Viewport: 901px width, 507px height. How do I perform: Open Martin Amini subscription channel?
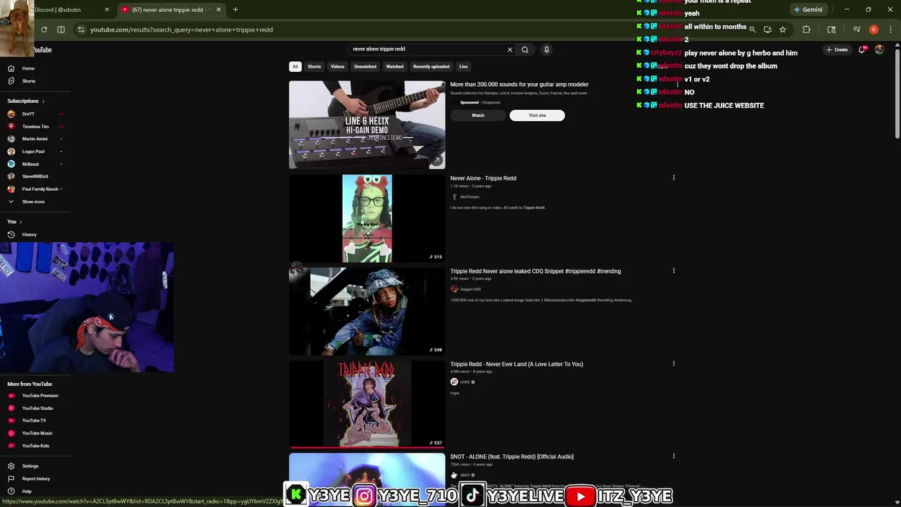34,139
